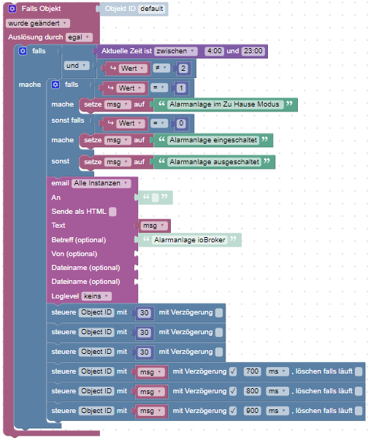The height and width of the screenshot is (440, 368).
Task: Open the gear icon on Falls Objekt block
Action: tap(12, 9)
